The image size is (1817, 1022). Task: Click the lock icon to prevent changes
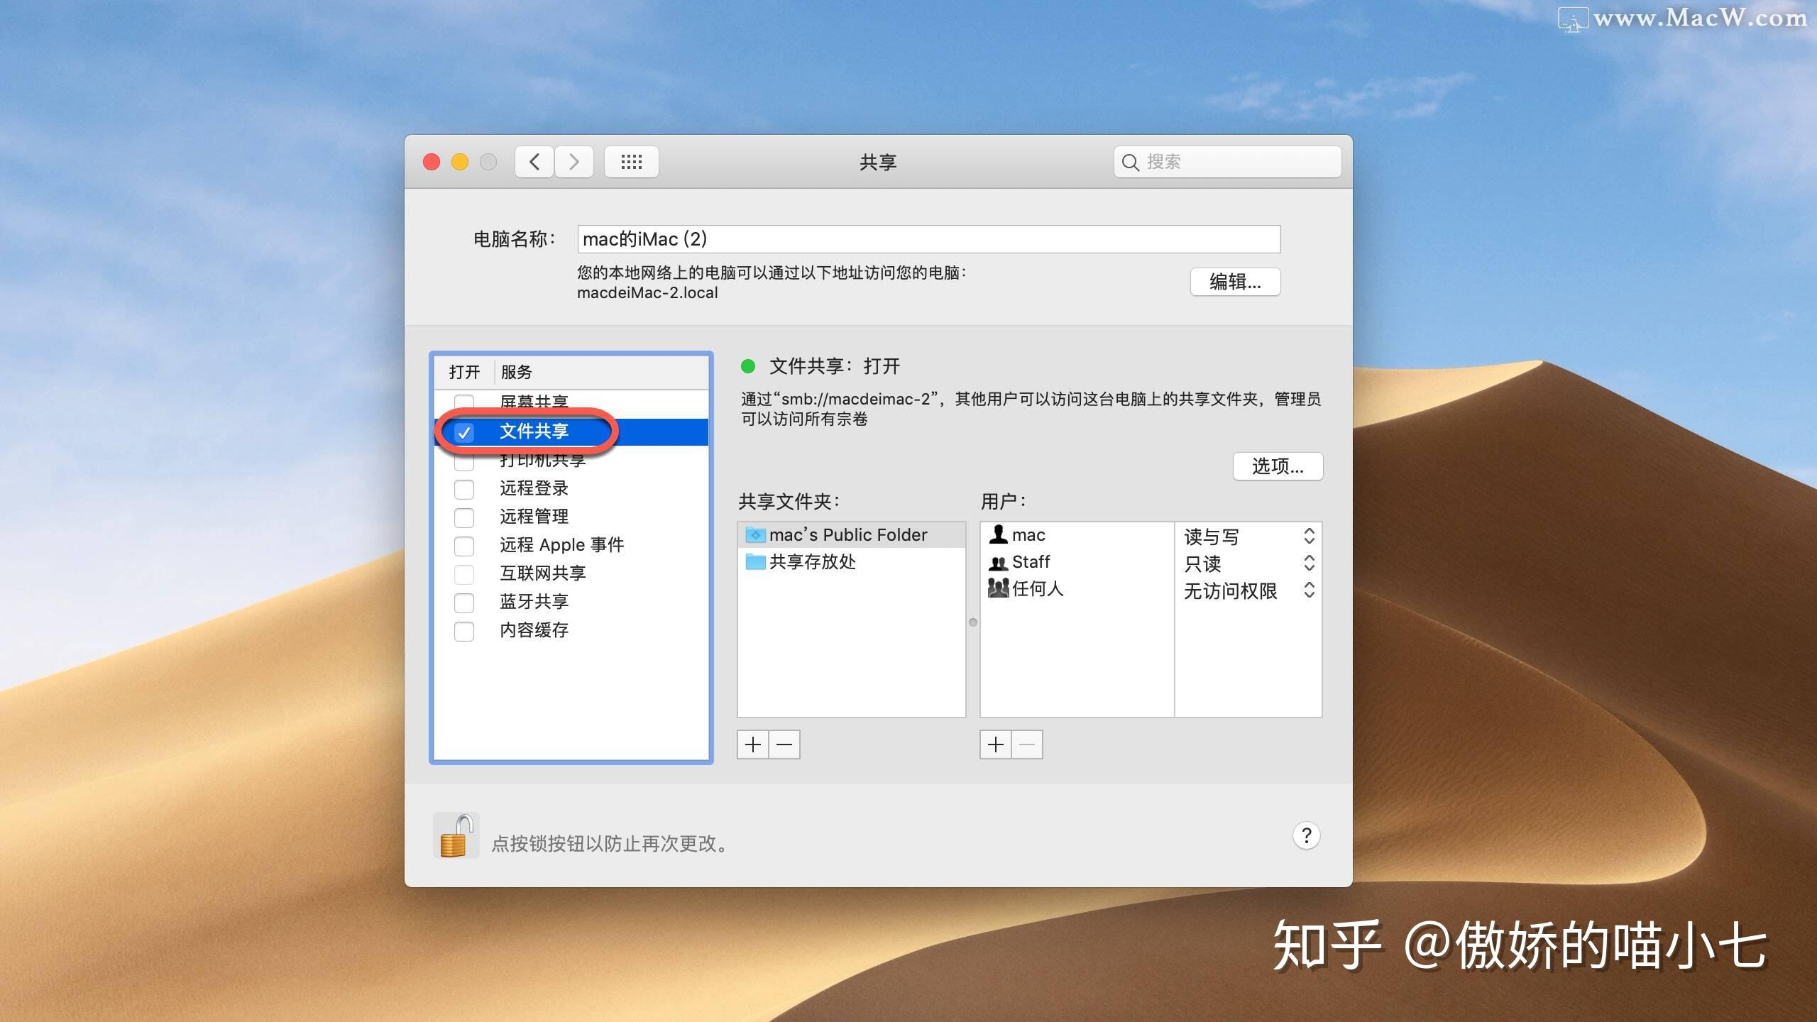(456, 836)
